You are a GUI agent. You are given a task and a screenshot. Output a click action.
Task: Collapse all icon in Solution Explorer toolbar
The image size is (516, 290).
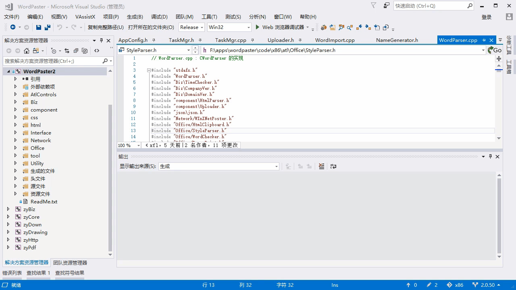[x=76, y=51]
